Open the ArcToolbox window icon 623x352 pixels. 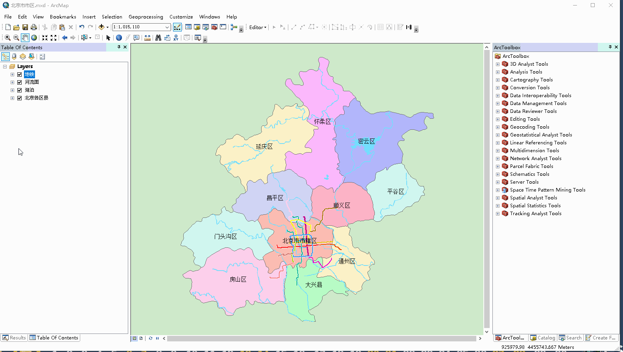[x=214, y=27]
